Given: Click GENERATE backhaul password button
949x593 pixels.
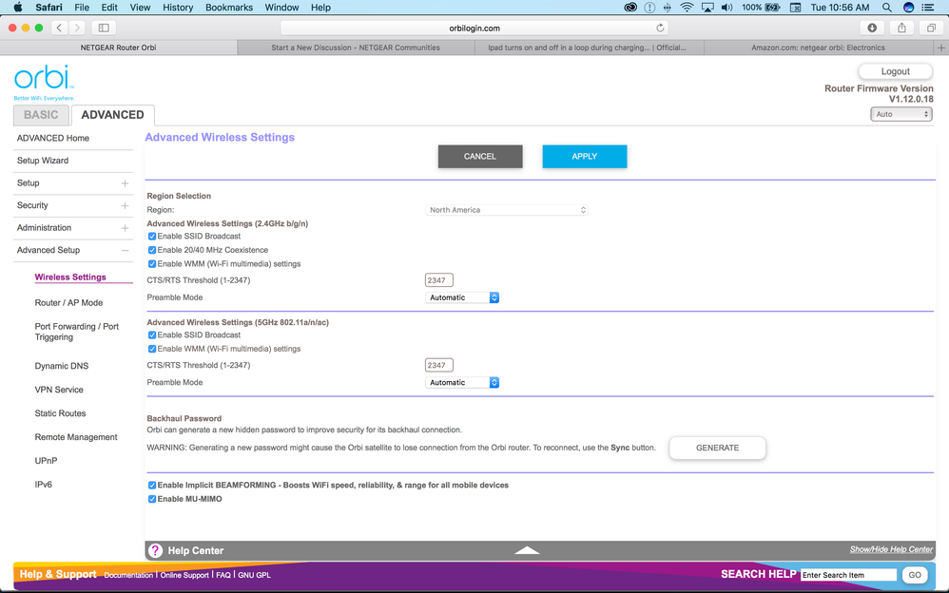Looking at the screenshot, I should coord(717,448).
